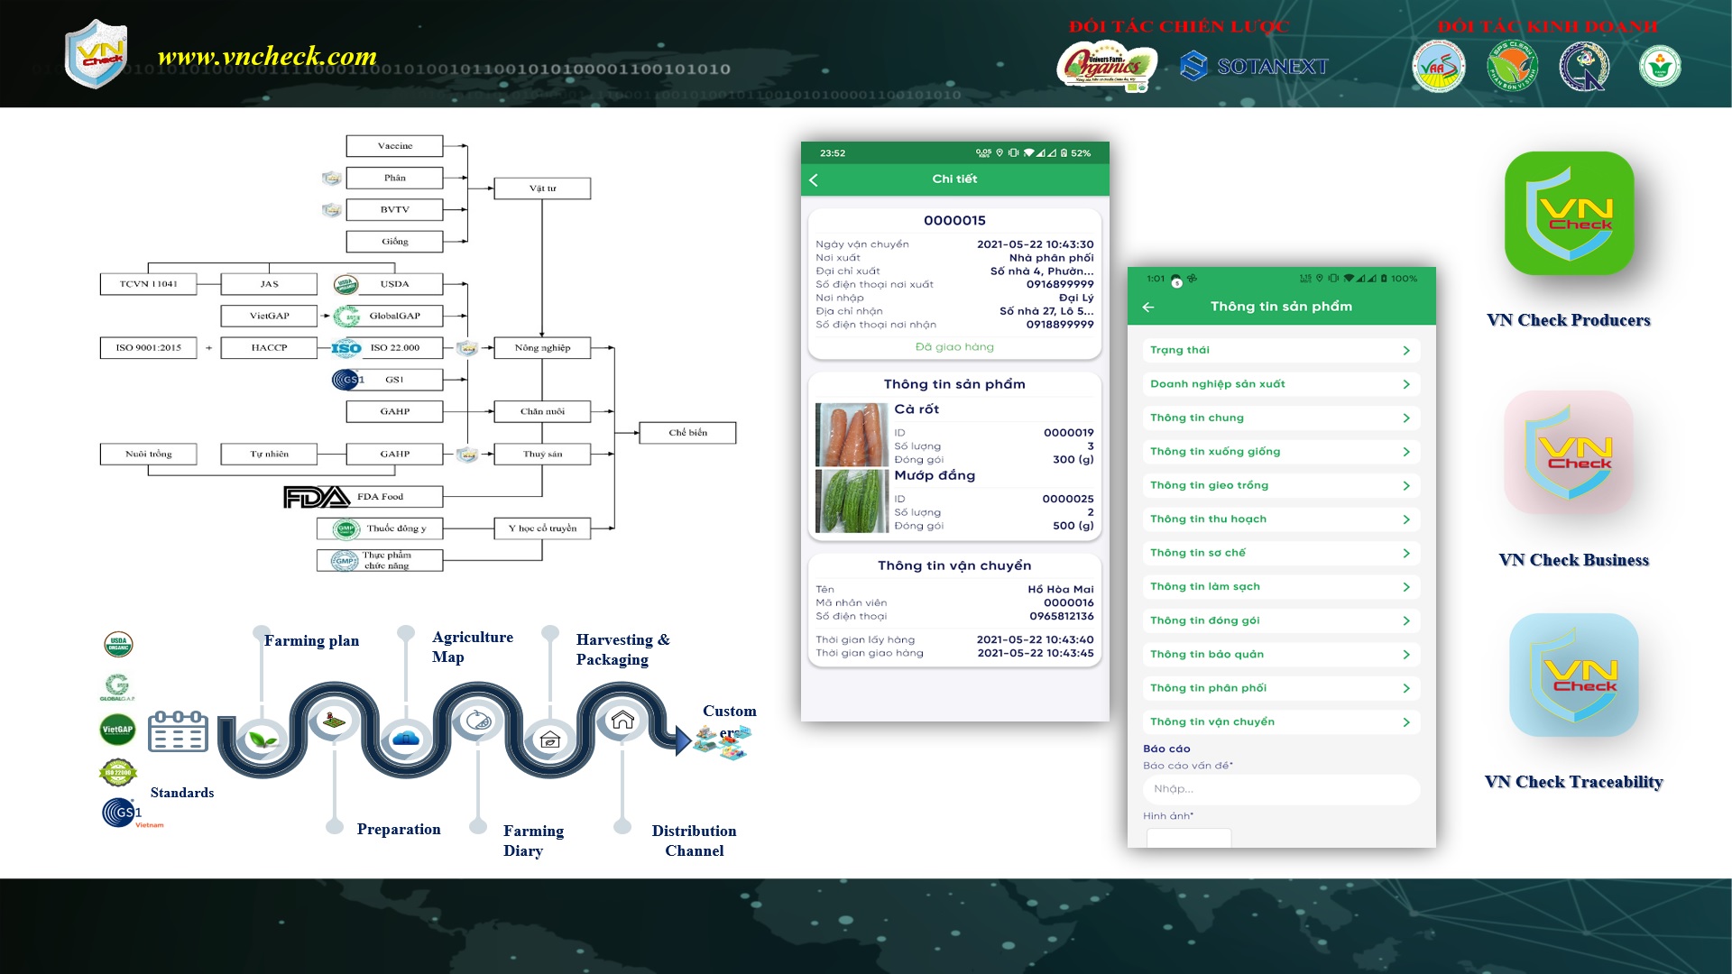The height and width of the screenshot is (974, 1732).
Task: Click the Sotanext partner logo
Action: click(1254, 66)
